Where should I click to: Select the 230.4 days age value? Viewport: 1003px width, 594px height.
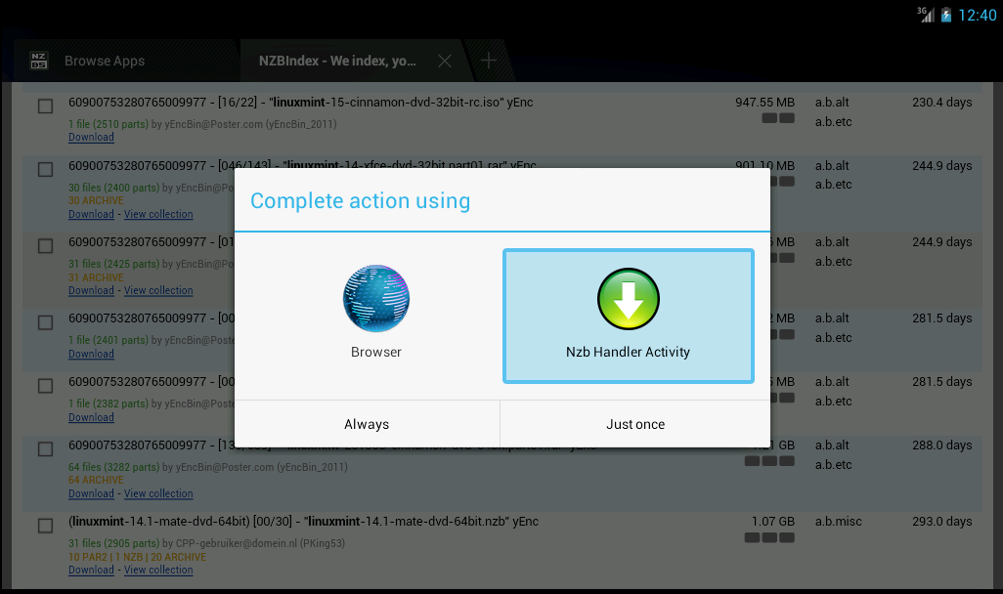point(942,103)
